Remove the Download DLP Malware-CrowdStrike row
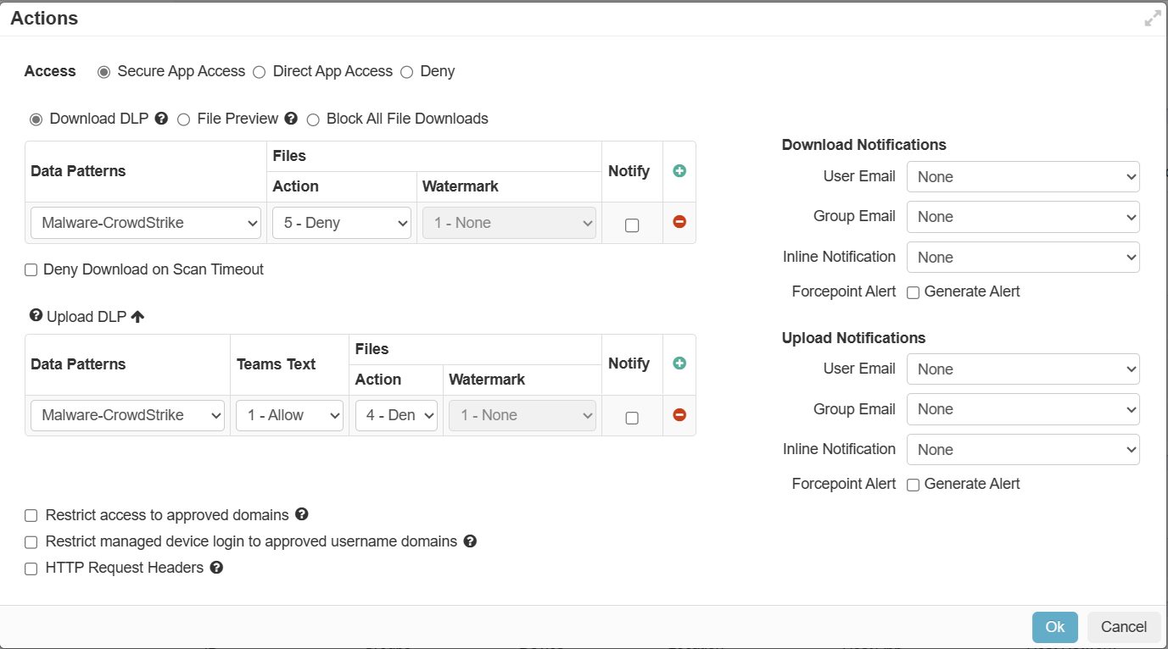1168x649 pixels. (679, 222)
